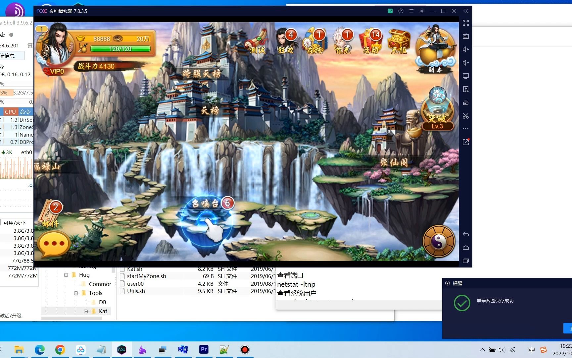Screen dimensions: 572x358
Task: Open Google Chrome from taskbar
Action: coord(60,350)
